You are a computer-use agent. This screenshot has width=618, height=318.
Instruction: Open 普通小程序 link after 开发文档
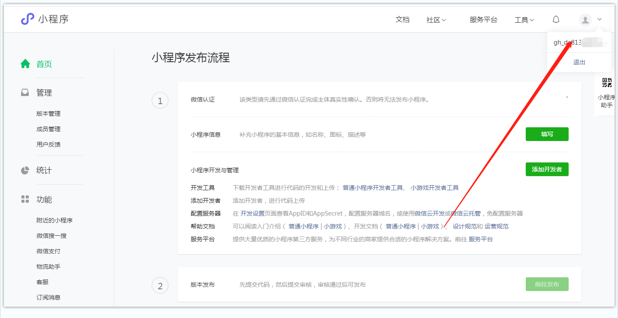[x=401, y=226]
